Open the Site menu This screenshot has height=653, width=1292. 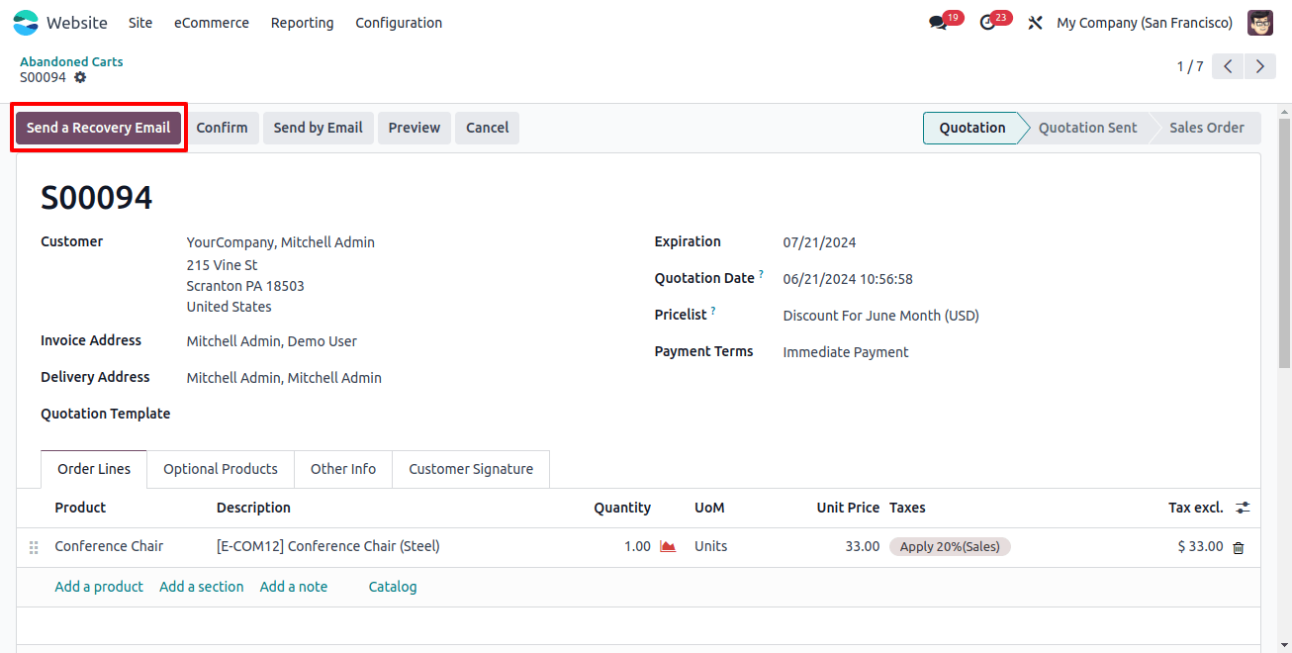pos(140,23)
